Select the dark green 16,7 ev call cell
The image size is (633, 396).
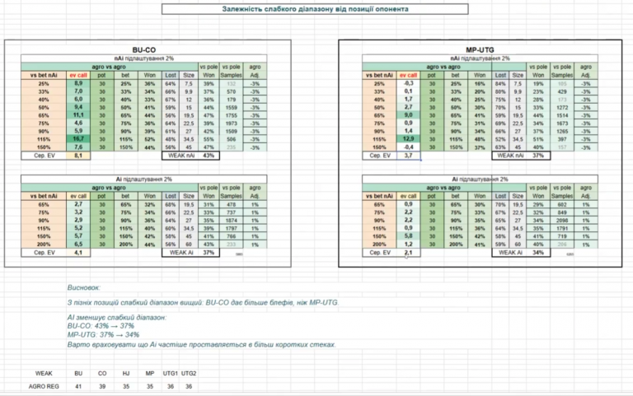78,139
